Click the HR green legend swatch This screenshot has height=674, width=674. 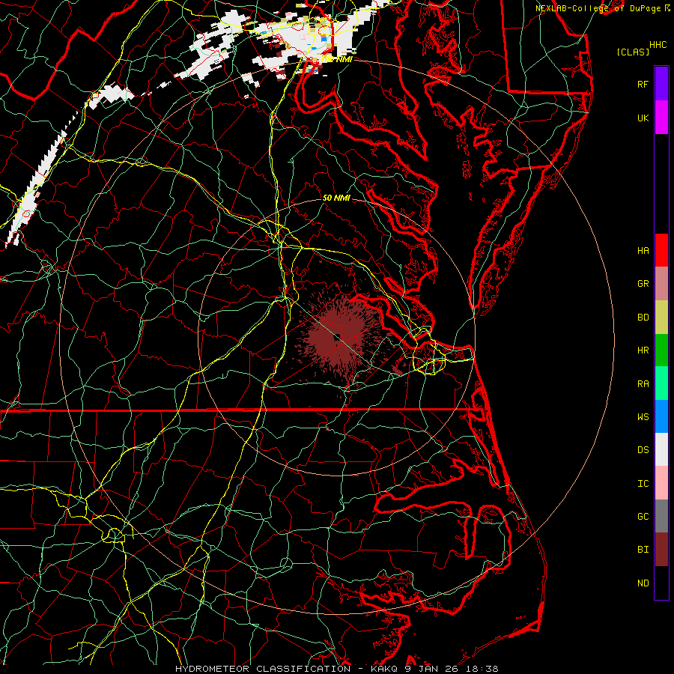pyautogui.click(x=661, y=350)
